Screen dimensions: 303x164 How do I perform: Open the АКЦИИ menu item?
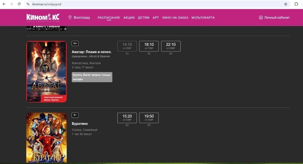coord(129,18)
